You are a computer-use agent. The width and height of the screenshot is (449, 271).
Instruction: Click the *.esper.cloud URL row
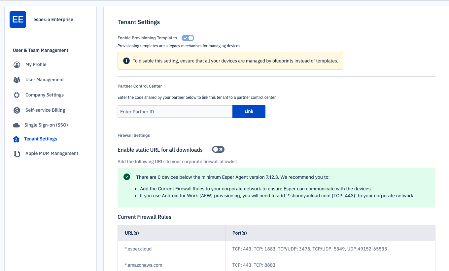[x=138, y=249]
